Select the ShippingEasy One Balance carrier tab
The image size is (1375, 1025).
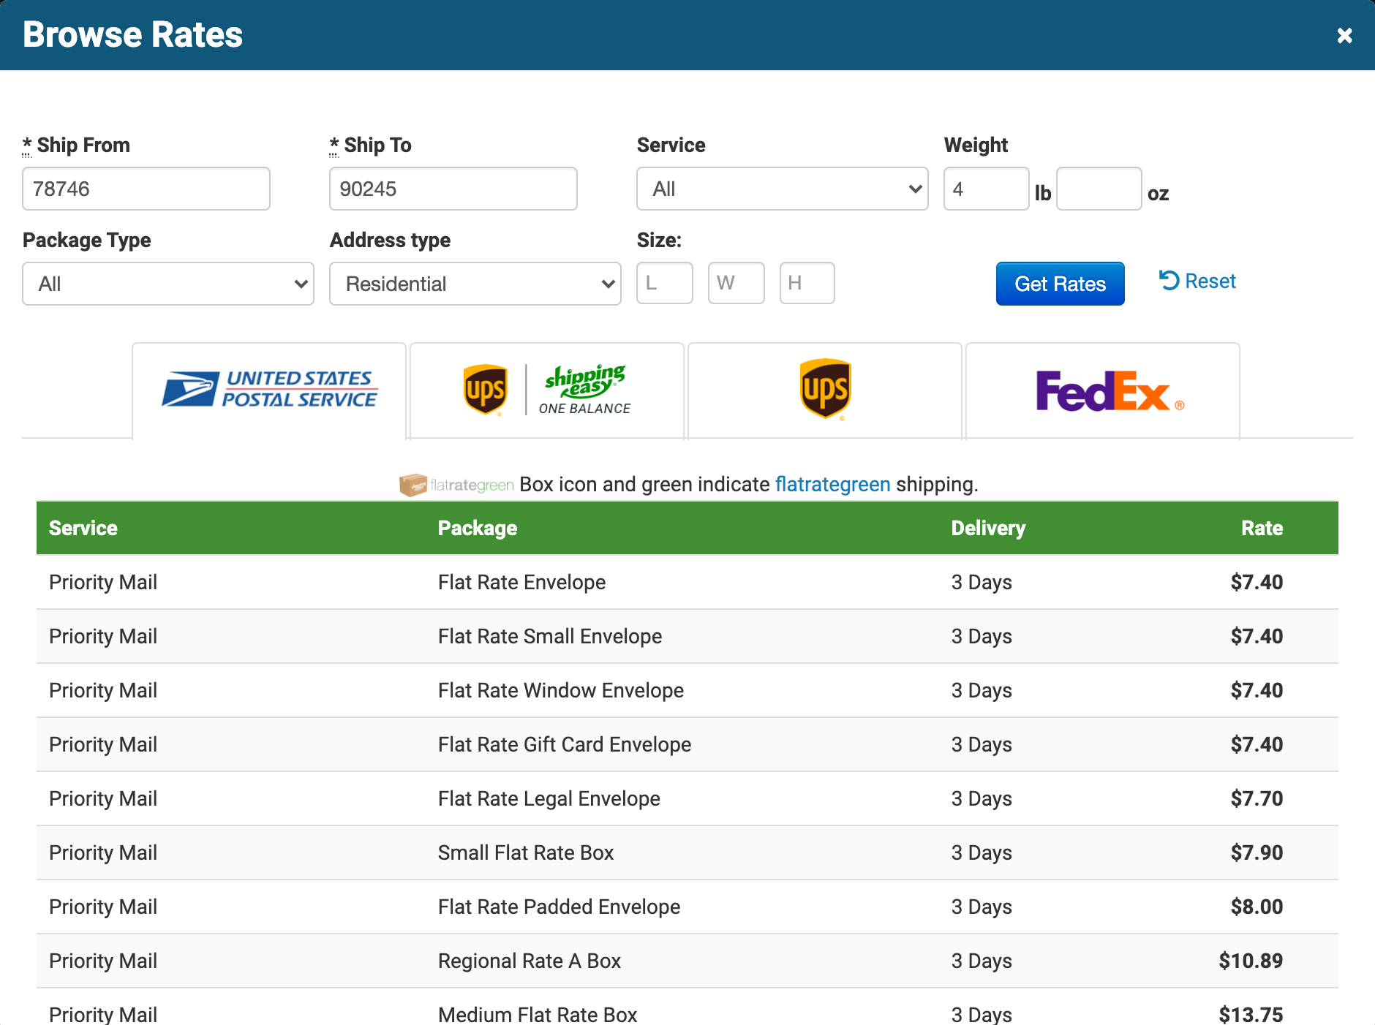point(546,389)
